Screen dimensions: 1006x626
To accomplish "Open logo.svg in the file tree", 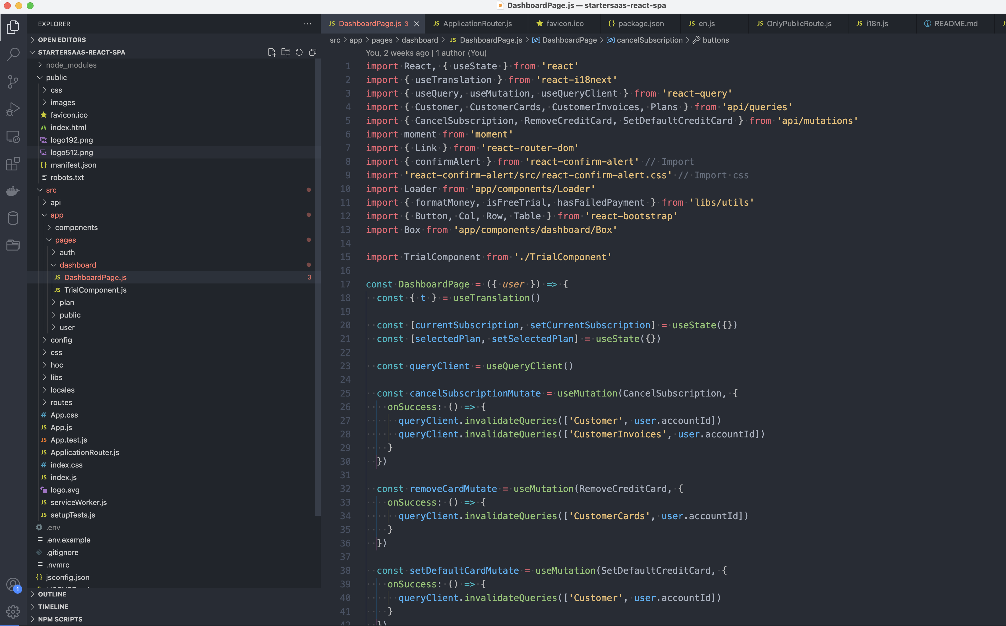I will 171,490.
